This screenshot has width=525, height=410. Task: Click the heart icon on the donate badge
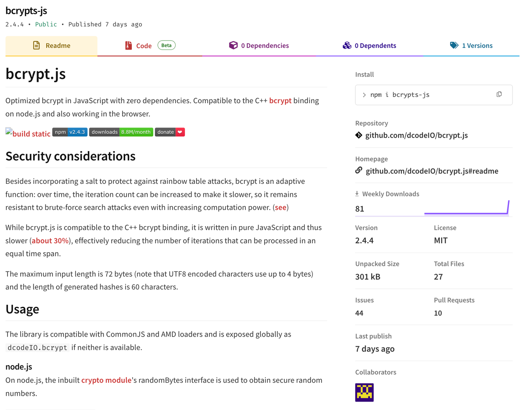[180, 132]
